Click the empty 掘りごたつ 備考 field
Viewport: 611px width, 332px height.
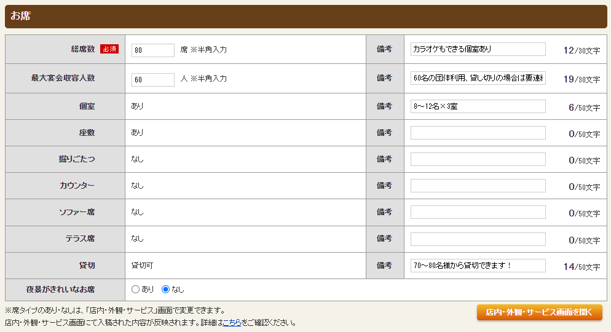pyautogui.click(x=478, y=159)
